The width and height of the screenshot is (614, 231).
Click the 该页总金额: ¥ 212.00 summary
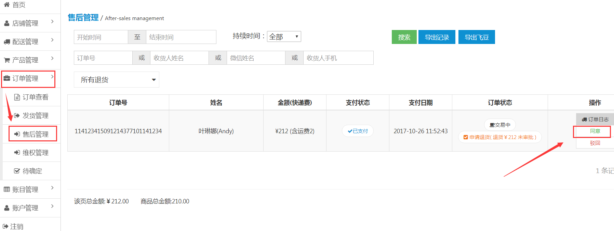[x=102, y=201]
